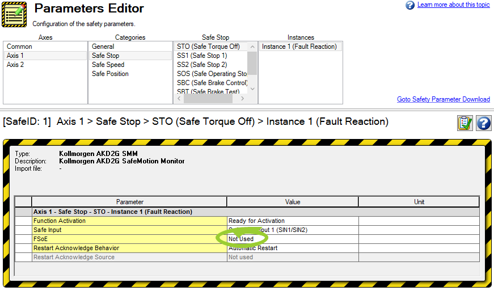Open the clipboard checkmark validation icon
494x291 pixels.
[x=465, y=123]
